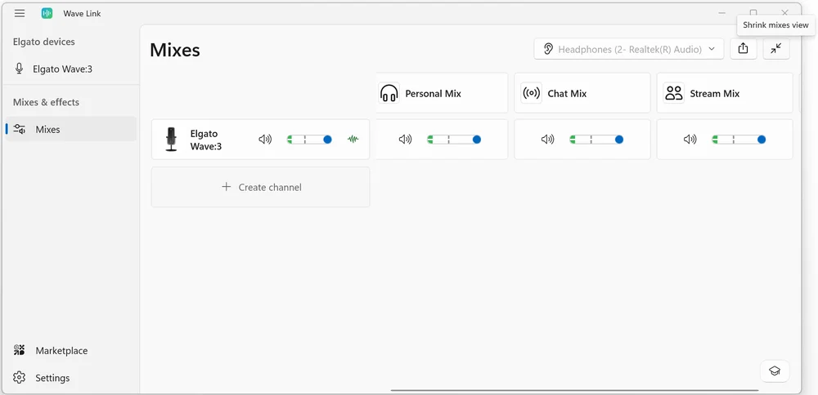Screen dimensions: 818x395
Task: Click the Mixes sliders icon in the sidebar
Action: tap(20, 129)
